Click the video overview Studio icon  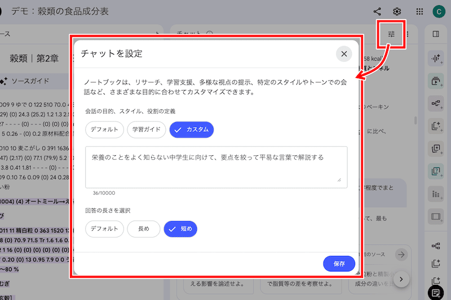435,81
